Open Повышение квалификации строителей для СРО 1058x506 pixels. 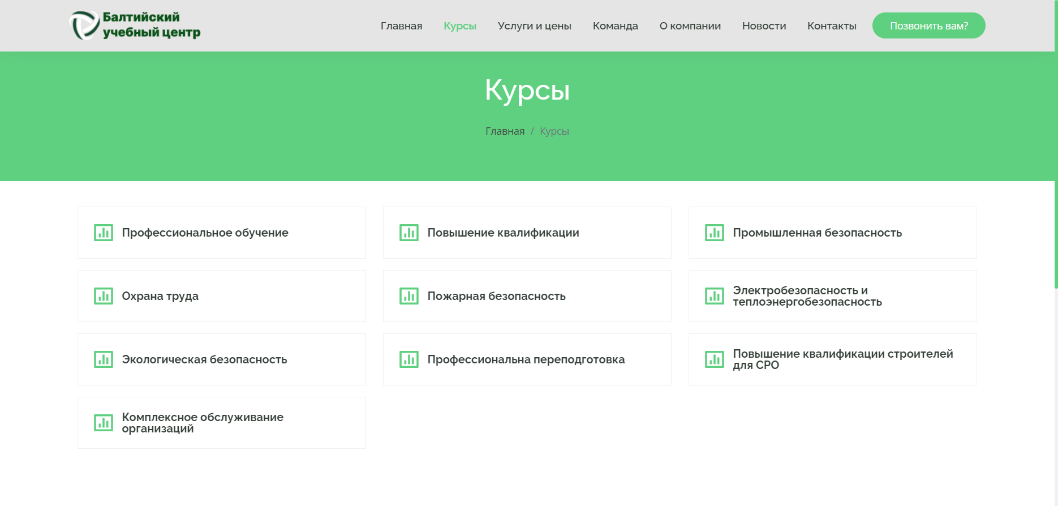pyautogui.click(x=842, y=359)
